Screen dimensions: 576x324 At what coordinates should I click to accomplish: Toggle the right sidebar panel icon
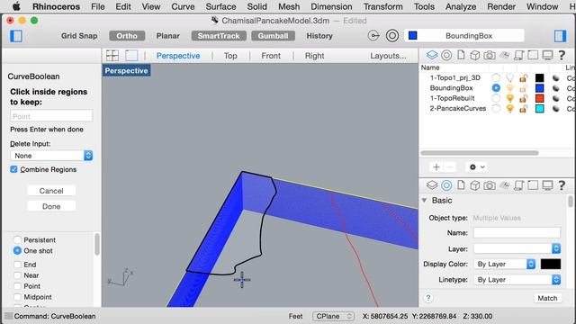point(560,36)
